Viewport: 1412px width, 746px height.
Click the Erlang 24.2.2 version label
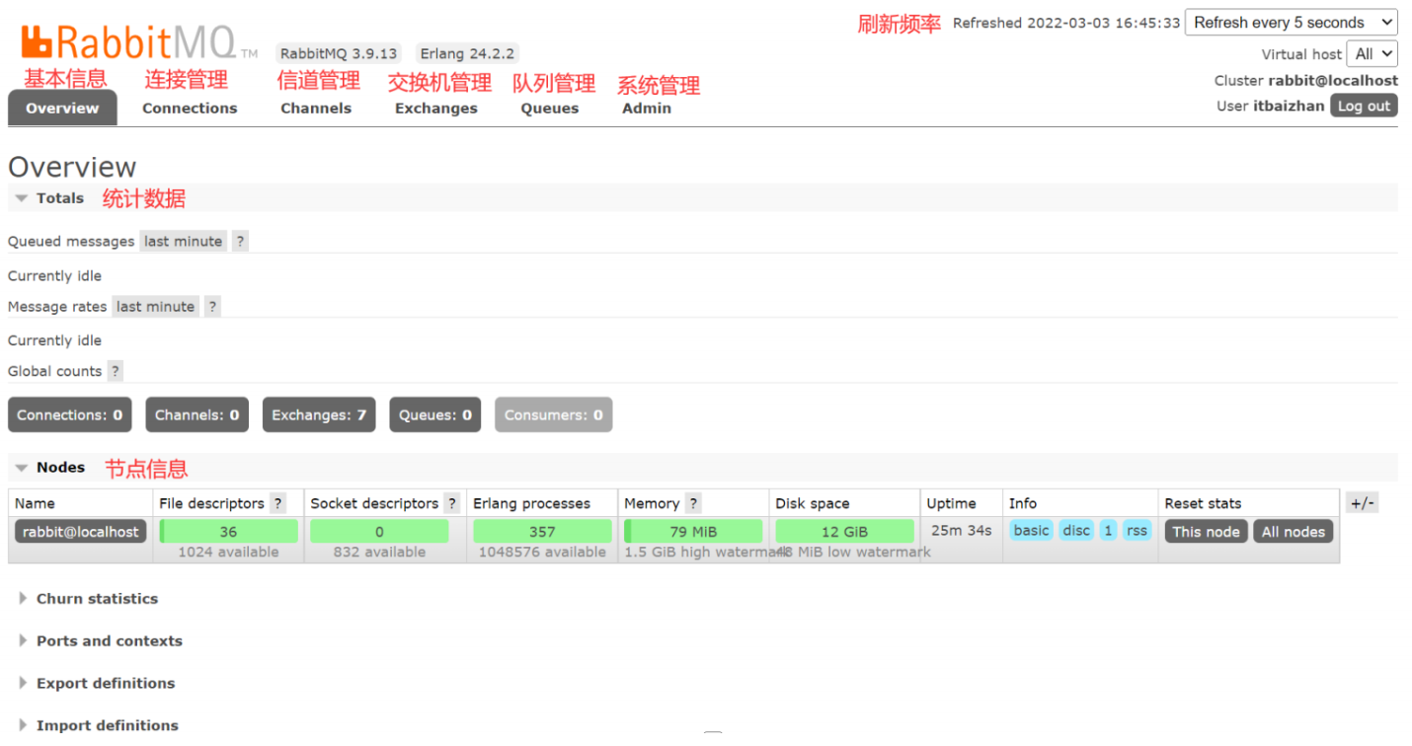pyautogui.click(x=467, y=54)
